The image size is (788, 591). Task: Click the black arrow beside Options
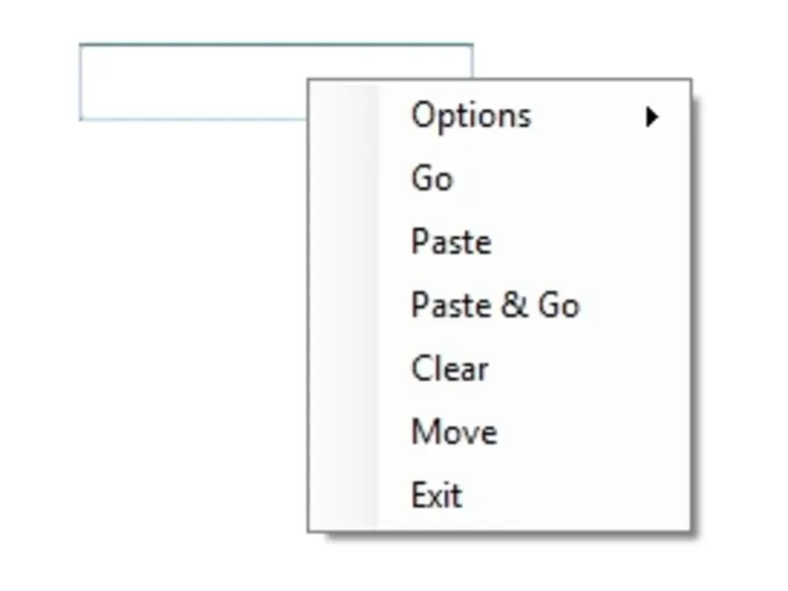point(651,117)
